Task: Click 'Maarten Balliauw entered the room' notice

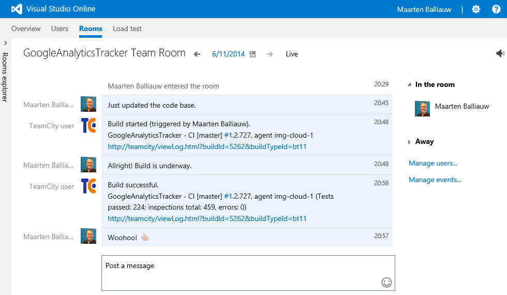Action: coord(163,86)
